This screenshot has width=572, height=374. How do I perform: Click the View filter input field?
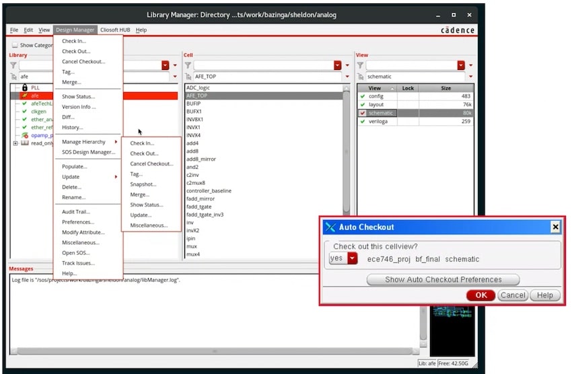coord(412,65)
